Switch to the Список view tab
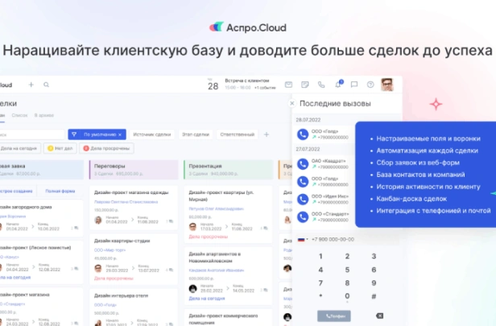Viewport: 496px width, 326px height. point(19,116)
